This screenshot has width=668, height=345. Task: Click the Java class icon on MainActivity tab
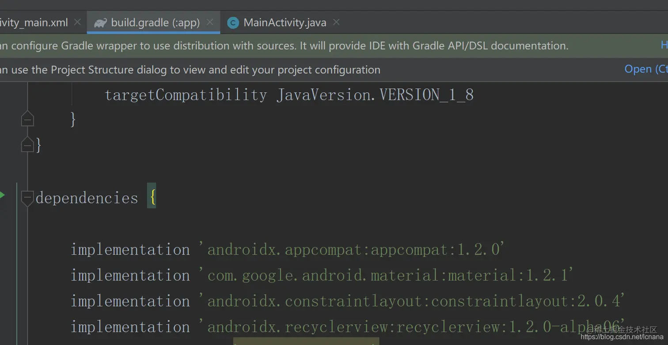coord(233,23)
